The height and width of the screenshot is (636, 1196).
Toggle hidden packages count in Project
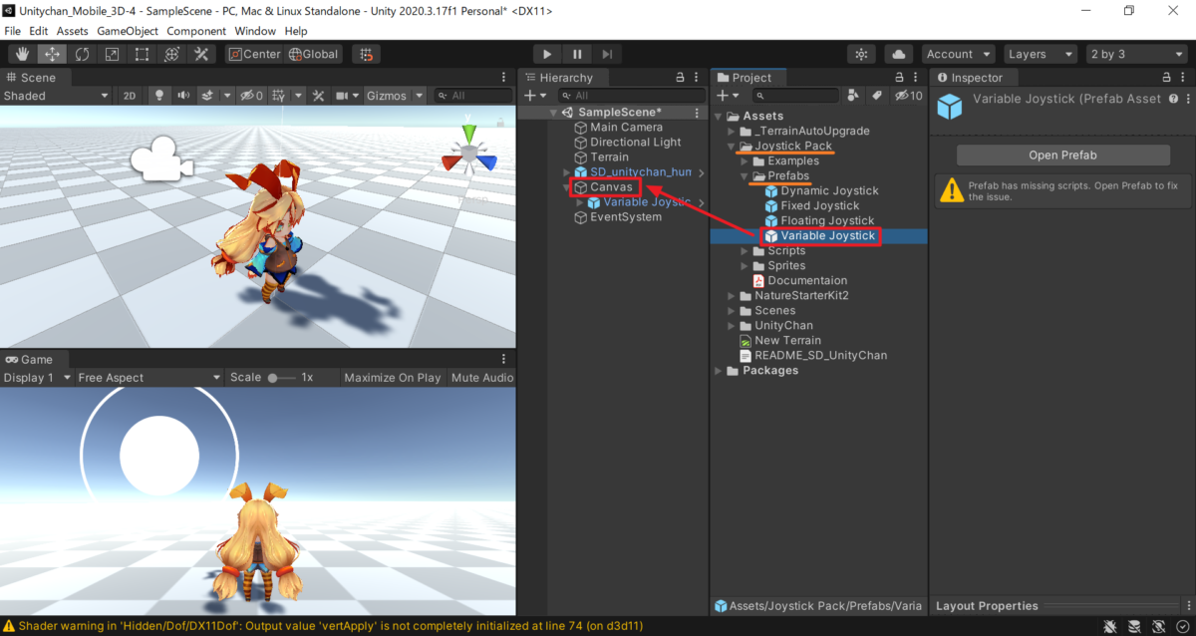(908, 96)
